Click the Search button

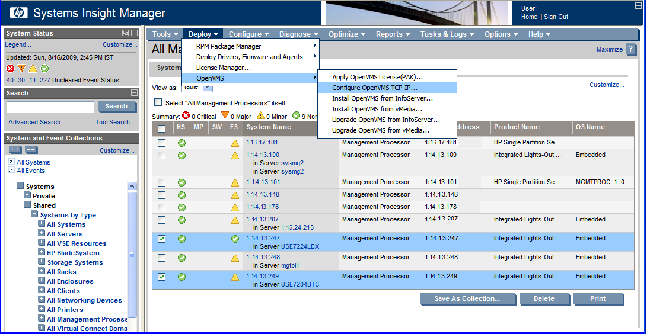(117, 107)
